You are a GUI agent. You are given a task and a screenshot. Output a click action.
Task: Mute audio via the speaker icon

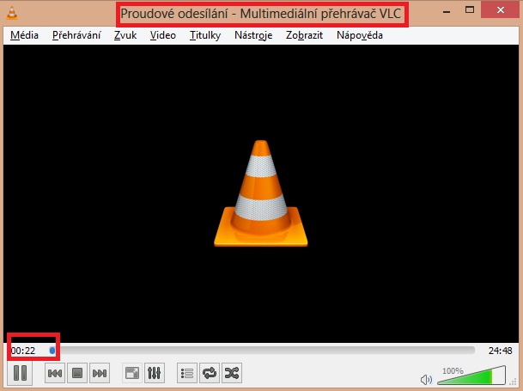tap(426, 380)
